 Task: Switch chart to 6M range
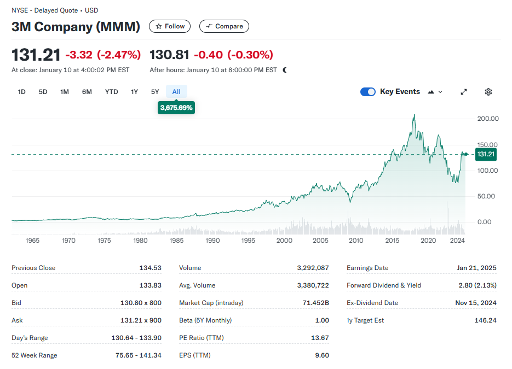tap(87, 92)
